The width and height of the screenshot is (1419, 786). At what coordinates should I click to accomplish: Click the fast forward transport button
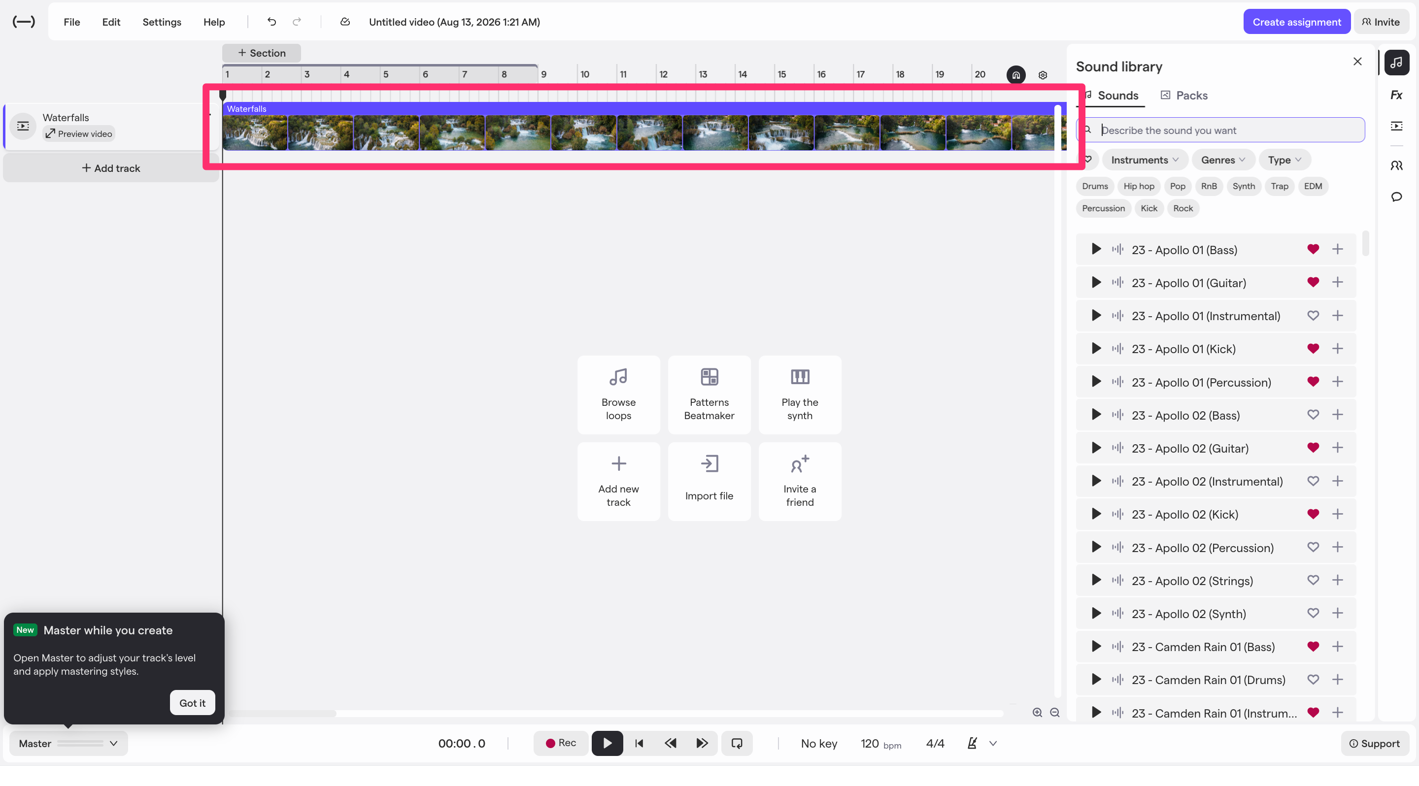(x=702, y=743)
